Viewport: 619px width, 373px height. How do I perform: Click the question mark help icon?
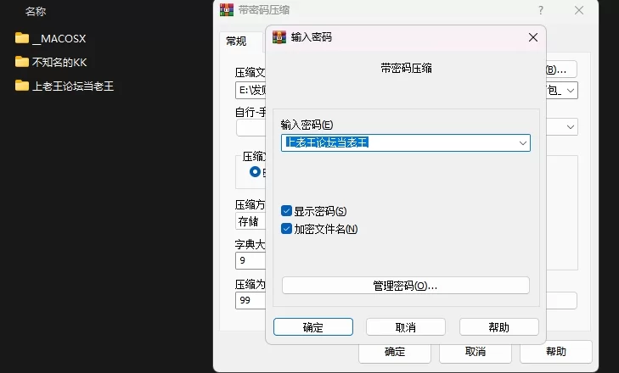point(540,10)
